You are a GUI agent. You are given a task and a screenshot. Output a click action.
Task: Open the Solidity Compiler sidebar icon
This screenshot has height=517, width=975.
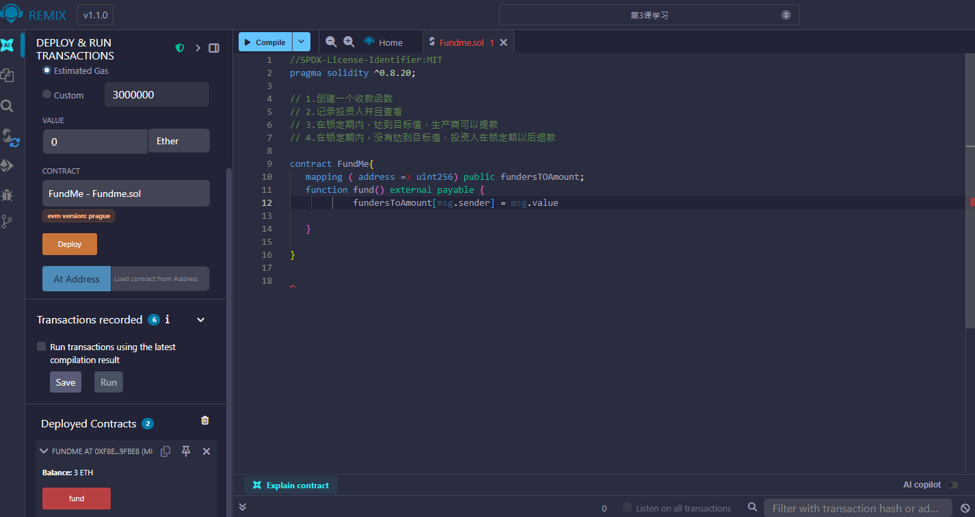pyautogui.click(x=10, y=137)
